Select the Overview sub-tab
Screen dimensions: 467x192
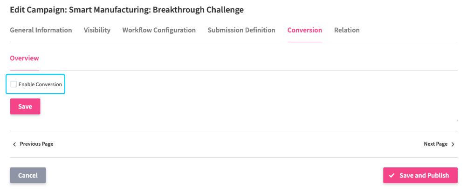(24, 58)
